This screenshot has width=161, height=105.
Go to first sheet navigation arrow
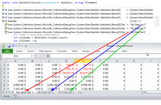(x=4, y=92)
